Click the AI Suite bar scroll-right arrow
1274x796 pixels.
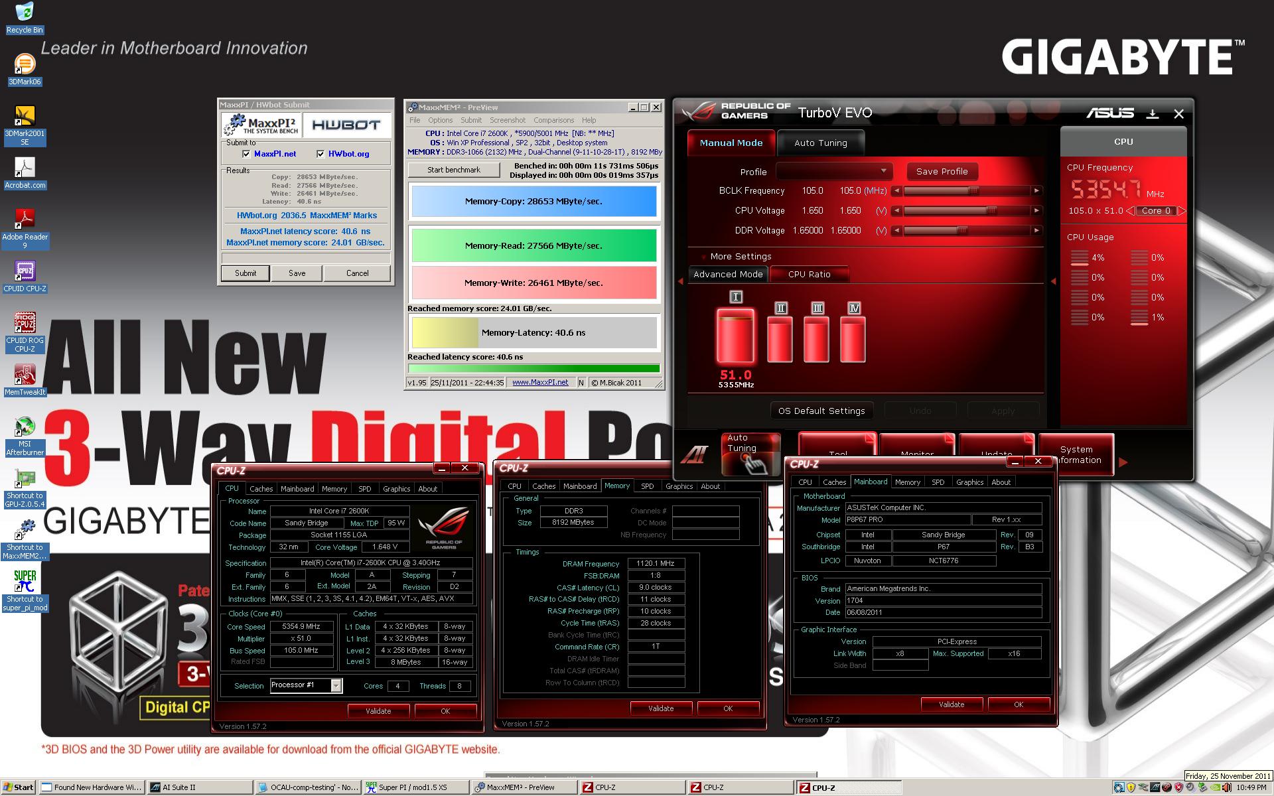click(1123, 462)
